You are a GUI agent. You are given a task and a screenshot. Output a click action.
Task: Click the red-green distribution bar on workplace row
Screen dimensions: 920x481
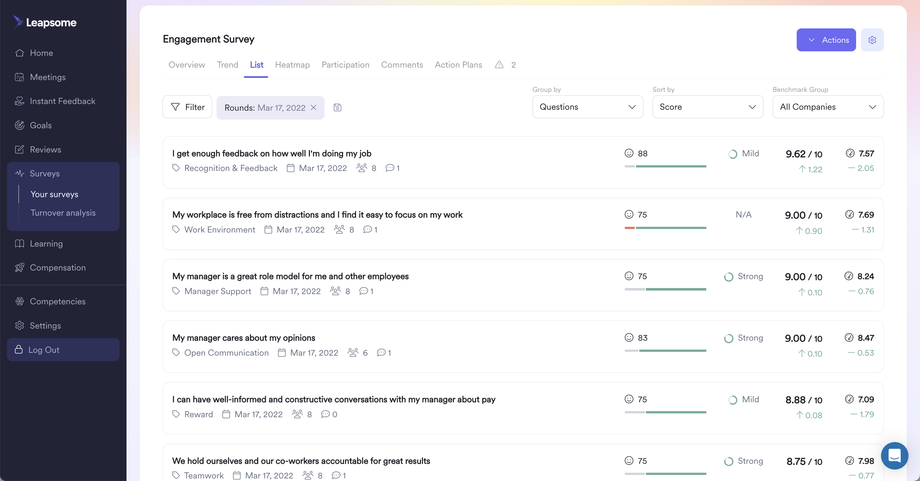(x=665, y=228)
